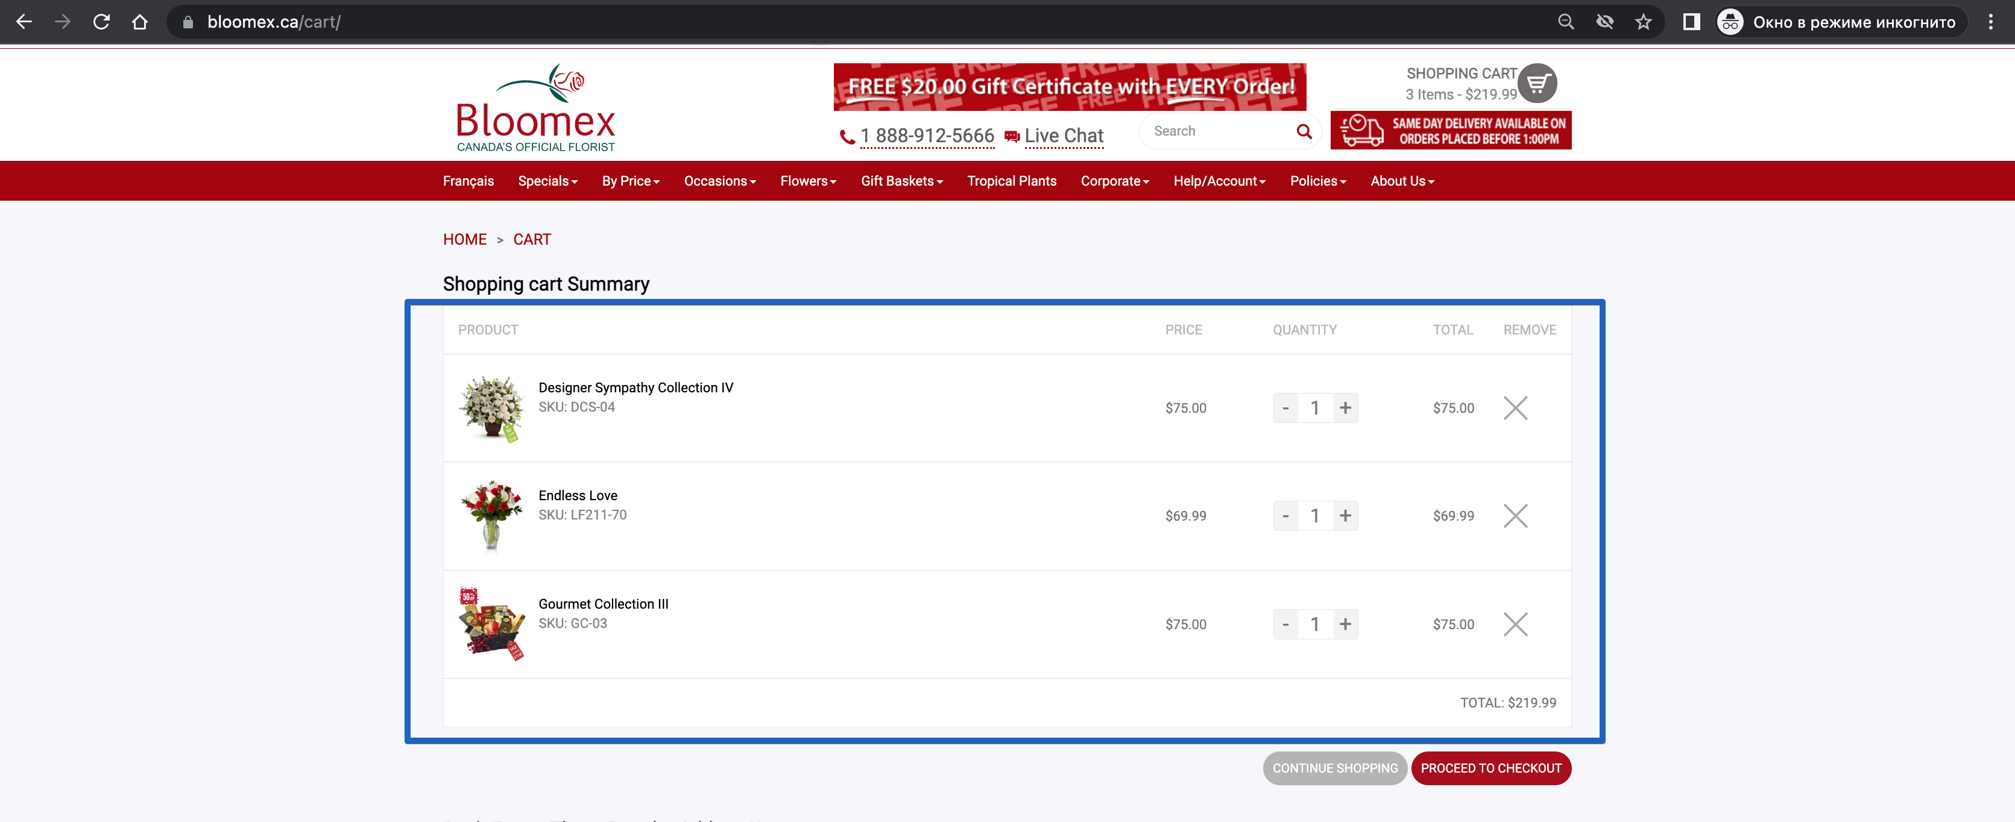The width and height of the screenshot is (2015, 822).
Task: Click the Bloomex logo
Action: click(536, 108)
